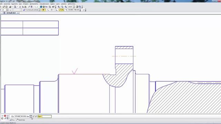Click the Y coordinate field 400.210
221x124 pixels.
(77, 10)
